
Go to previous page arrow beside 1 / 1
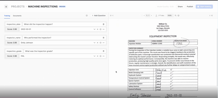pyautogui.click(x=144, y=16)
